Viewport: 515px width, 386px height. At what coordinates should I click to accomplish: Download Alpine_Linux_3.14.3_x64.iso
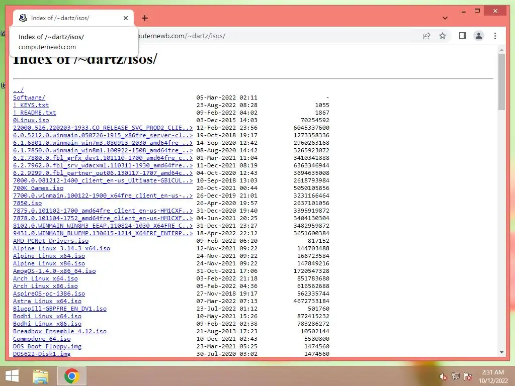click(x=61, y=248)
